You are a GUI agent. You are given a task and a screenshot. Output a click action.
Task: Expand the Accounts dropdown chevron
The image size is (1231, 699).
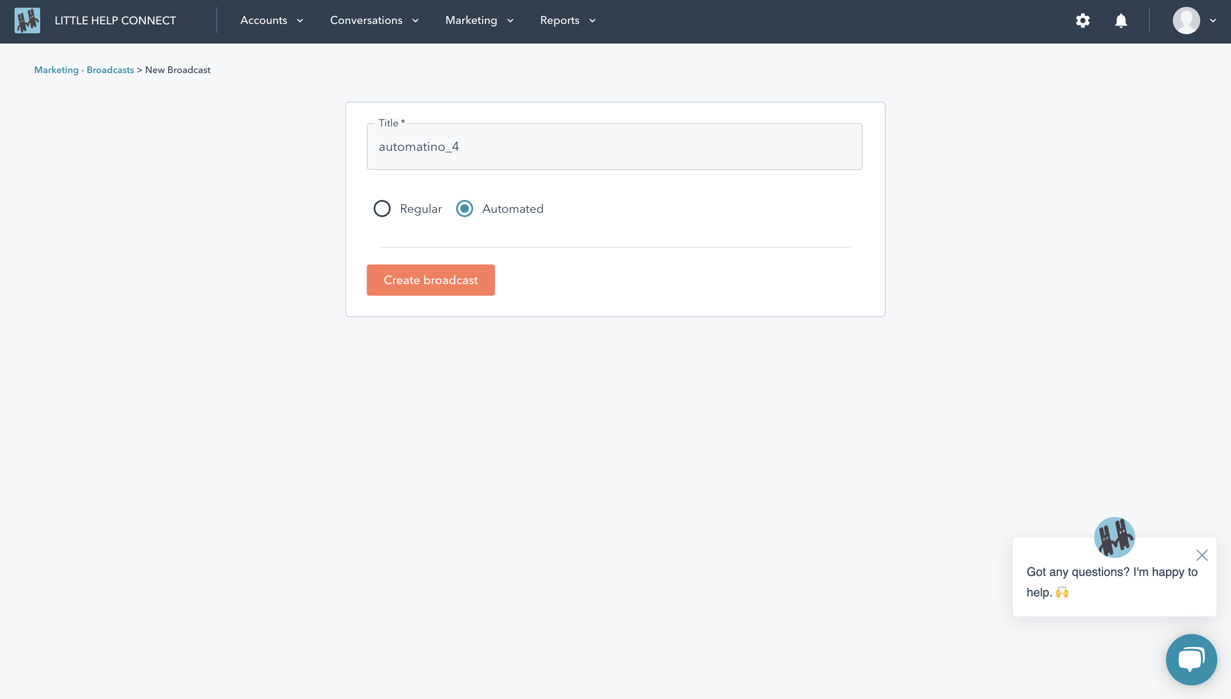[300, 21]
